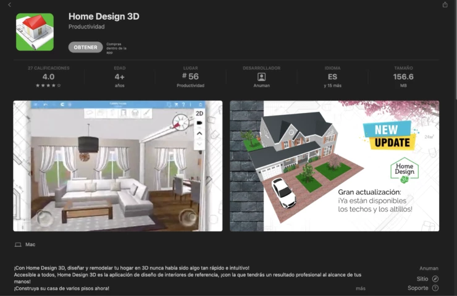Viewport: 457px width, 296px height.
Task: Select the Edad 4+ age rating
Action: click(119, 77)
